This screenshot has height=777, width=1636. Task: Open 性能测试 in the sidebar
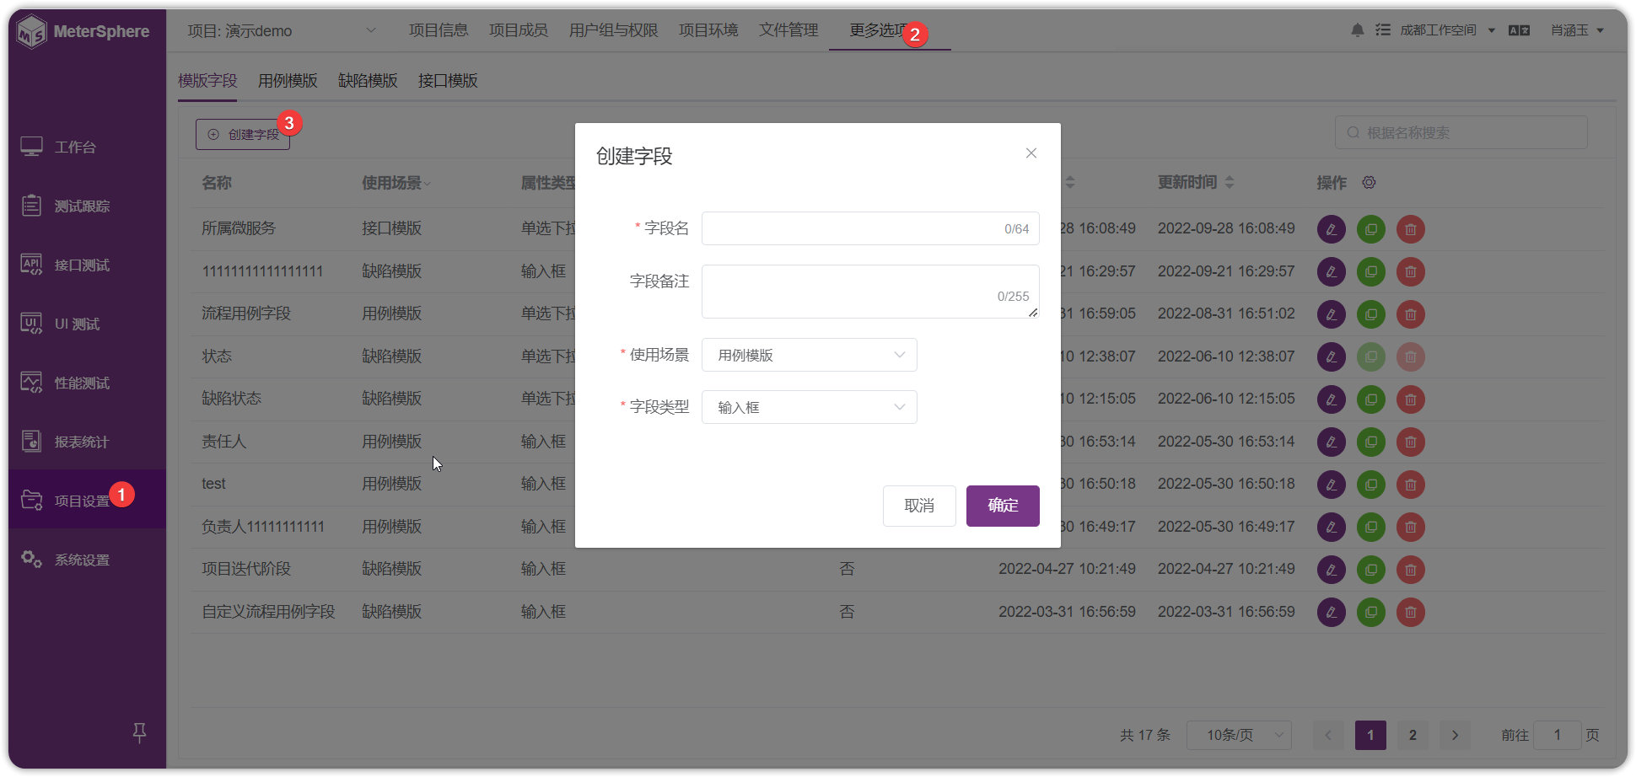click(88, 383)
